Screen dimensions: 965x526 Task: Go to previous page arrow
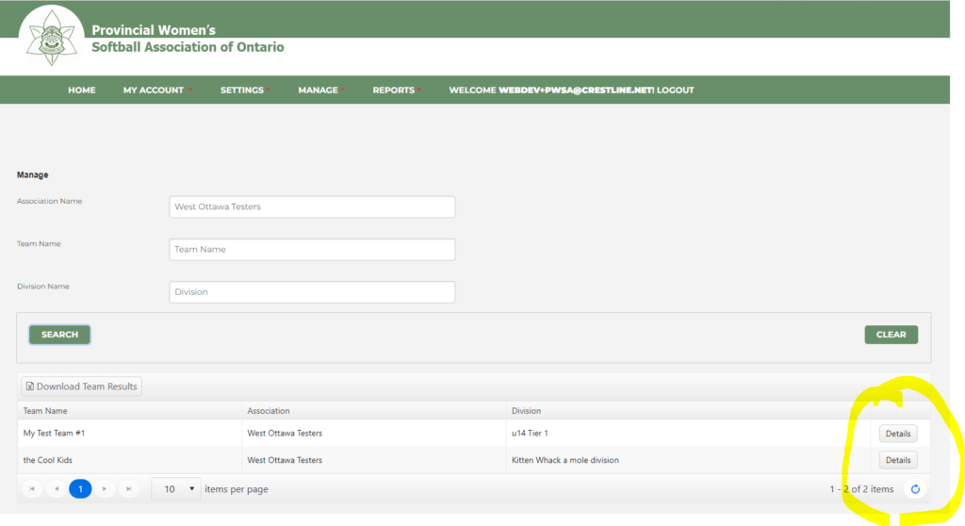(x=57, y=489)
